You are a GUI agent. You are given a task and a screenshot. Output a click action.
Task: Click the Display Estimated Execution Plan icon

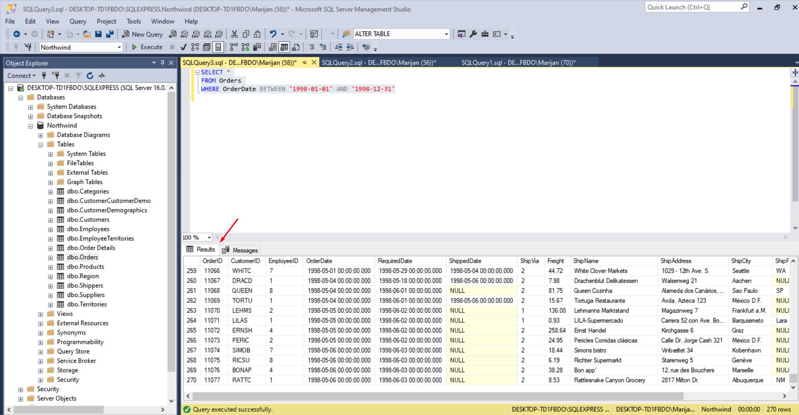(x=195, y=47)
